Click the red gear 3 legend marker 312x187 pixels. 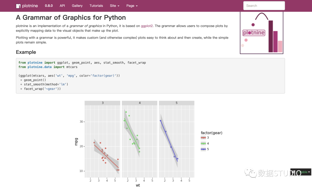coord(203,138)
